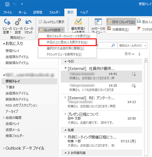The height and width of the screenshot is (157, 152).
Task: Arrange by 日付 (スレッド)(D)
Action: point(121,22)
